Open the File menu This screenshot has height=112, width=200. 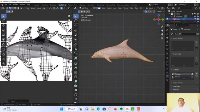tap(6, 5)
